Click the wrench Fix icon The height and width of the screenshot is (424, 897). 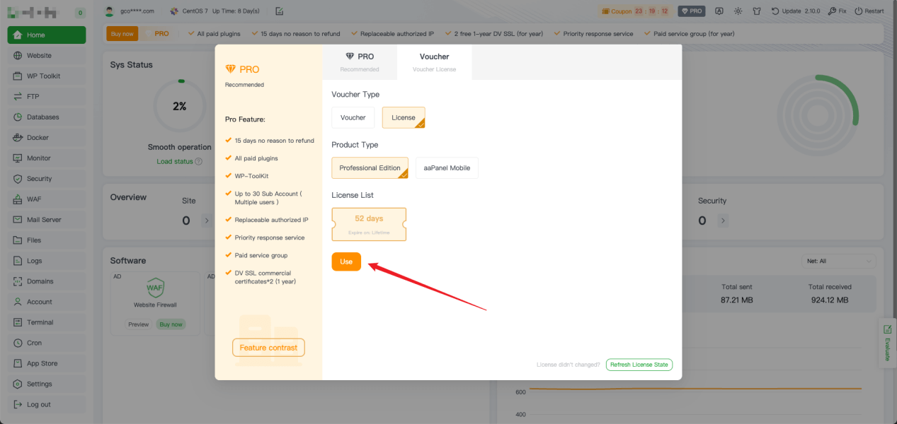coord(833,11)
